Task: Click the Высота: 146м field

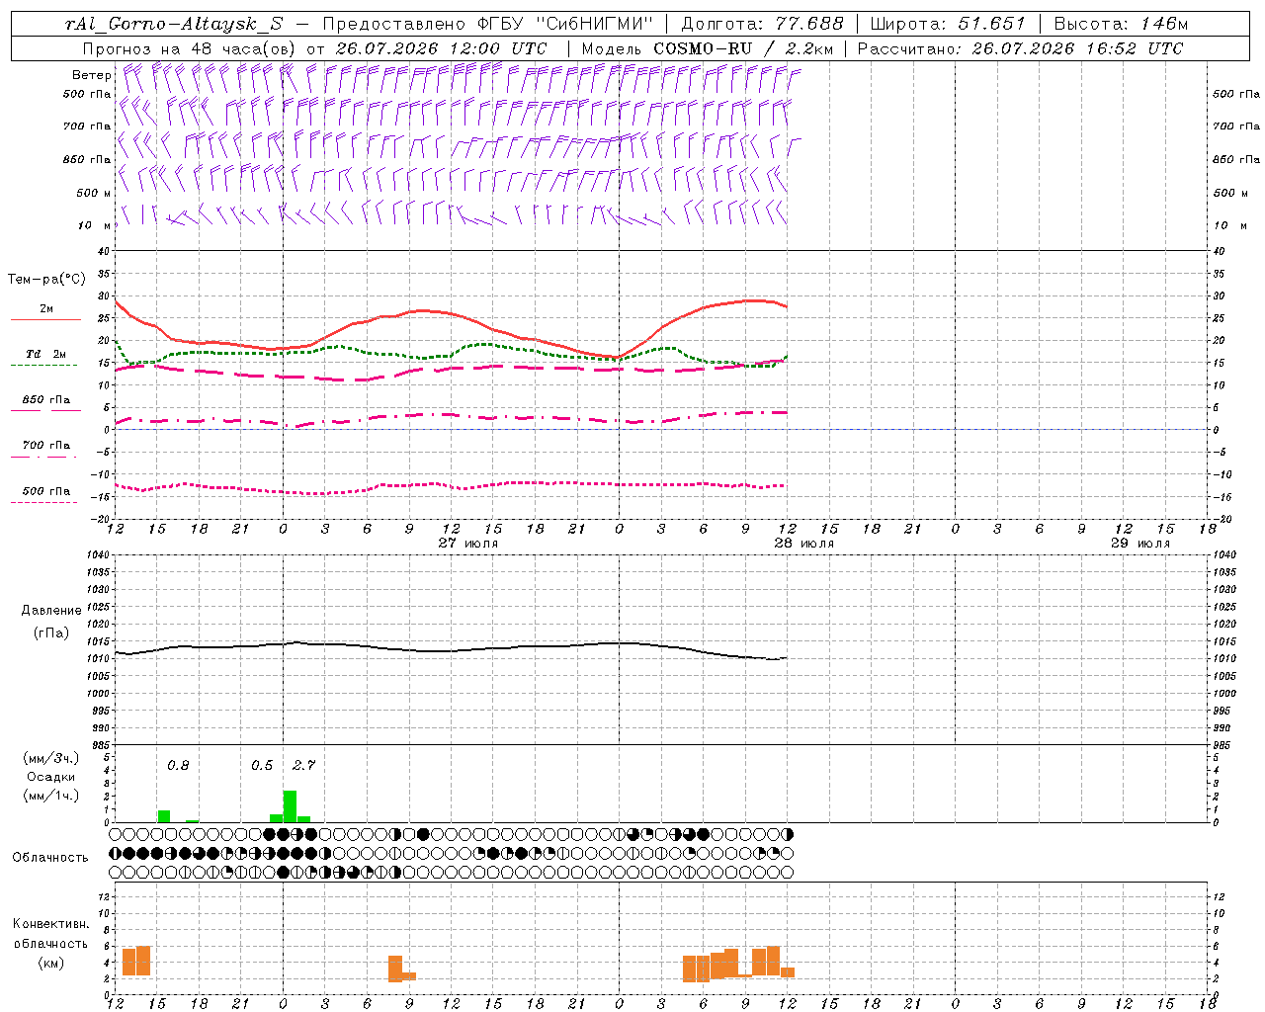Action: click(x=1121, y=24)
